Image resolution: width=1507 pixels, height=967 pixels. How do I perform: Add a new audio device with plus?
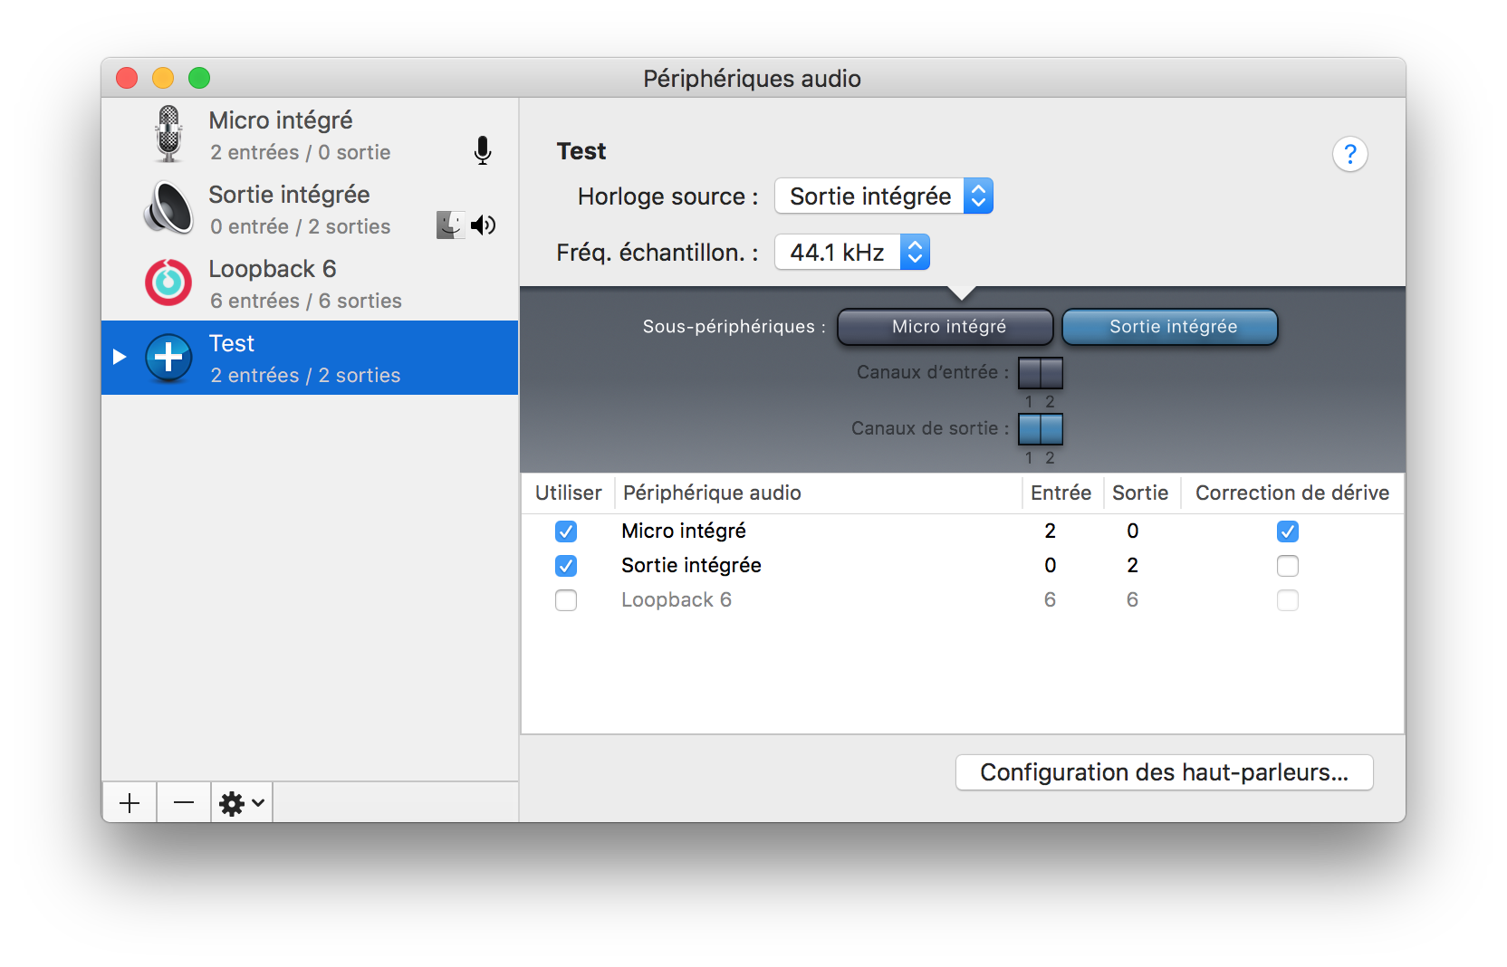tap(130, 803)
